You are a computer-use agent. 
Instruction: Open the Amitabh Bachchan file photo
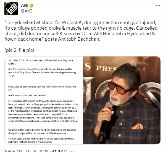(x=122, y=100)
